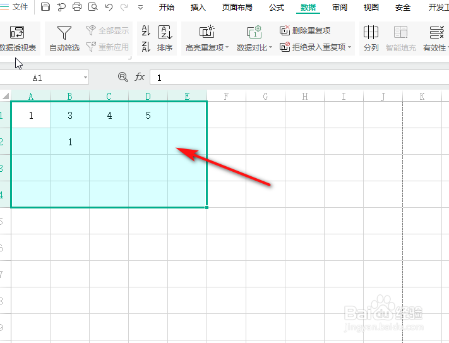Open the filter group dialog launcher
449x343 pixels.
(129, 58)
